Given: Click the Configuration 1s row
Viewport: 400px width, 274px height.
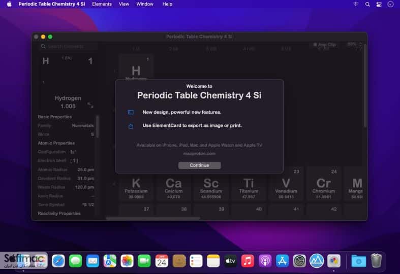Looking at the screenshot, I should point(66,152).
